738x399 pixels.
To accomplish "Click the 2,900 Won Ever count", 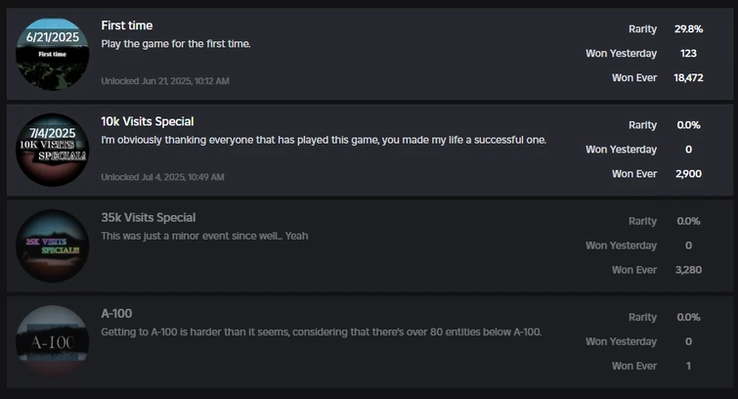I will [688, 173].
